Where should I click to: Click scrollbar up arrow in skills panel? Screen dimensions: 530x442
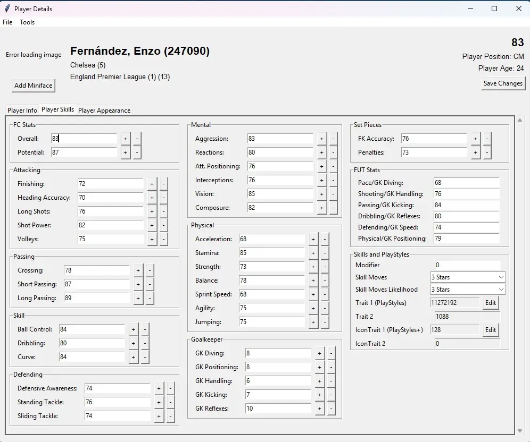pos(520,120)
